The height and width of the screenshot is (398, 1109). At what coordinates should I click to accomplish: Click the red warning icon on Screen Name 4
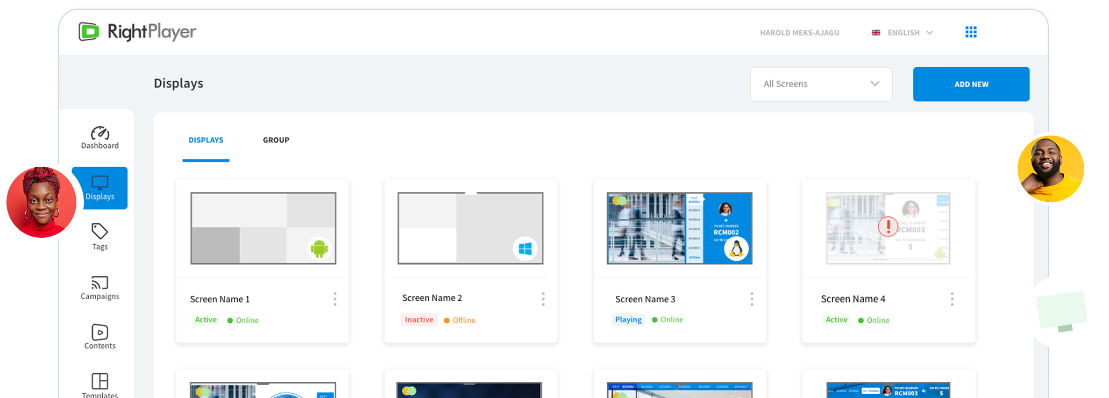click(888, 226)
